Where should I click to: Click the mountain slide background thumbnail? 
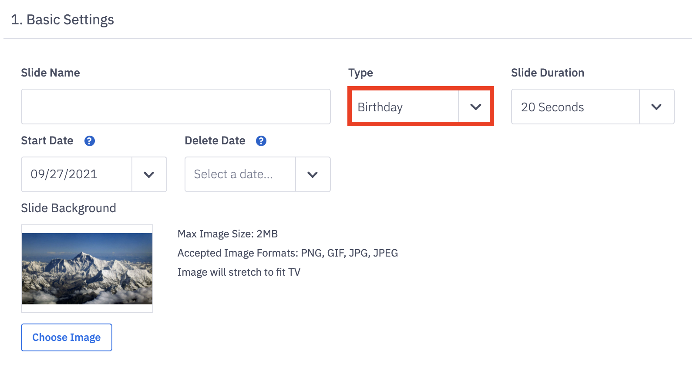click(87, 269)
